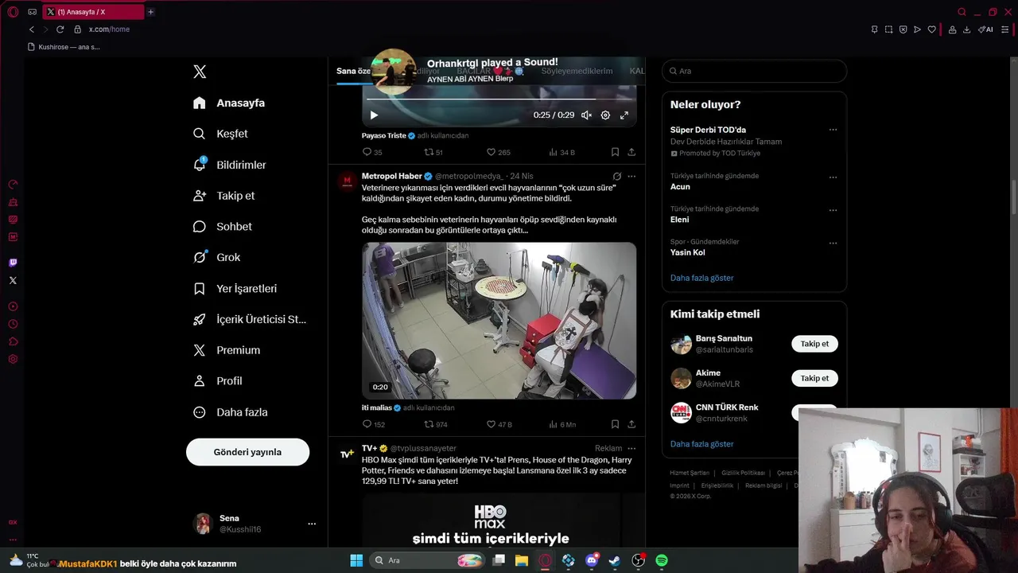Open Spotify from the taskbar

662,560
